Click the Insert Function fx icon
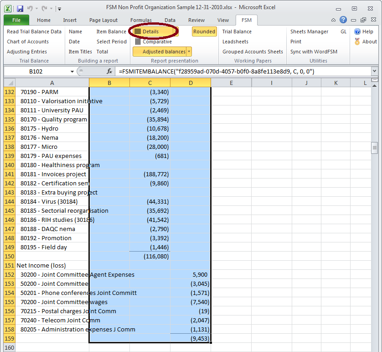 pos(109,71)
